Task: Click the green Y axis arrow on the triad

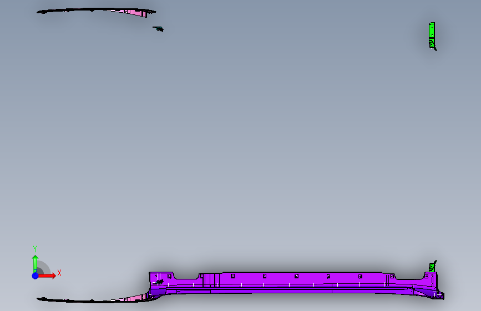Action: tap(36, 263)
